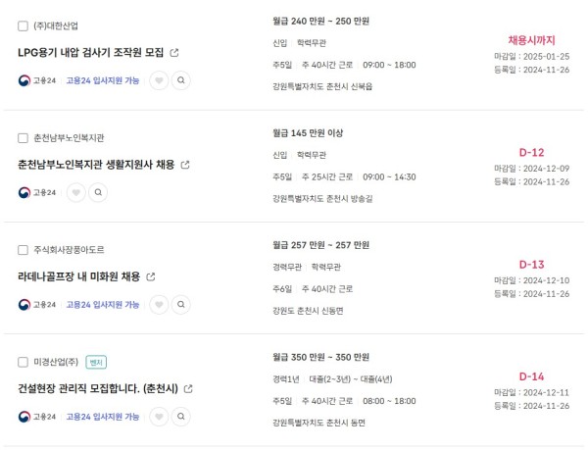Click heart icon for 건설현장 관리직 job
Image resolution: width=588 pixels, height=450 pixels.
tap(159, 417)
